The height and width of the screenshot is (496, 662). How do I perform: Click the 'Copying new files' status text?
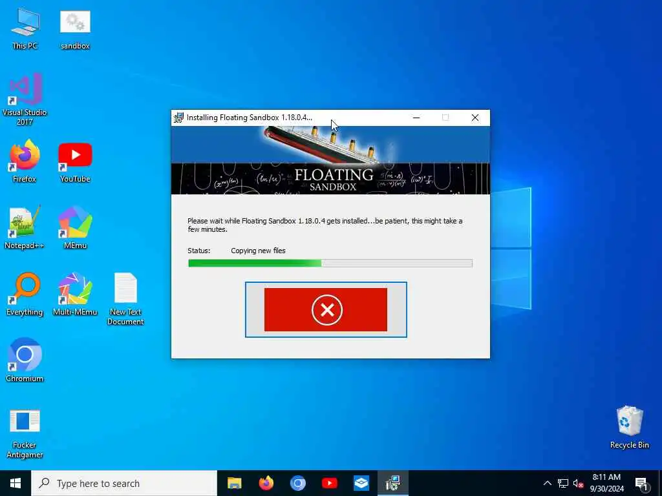click(x=258, y=251)
